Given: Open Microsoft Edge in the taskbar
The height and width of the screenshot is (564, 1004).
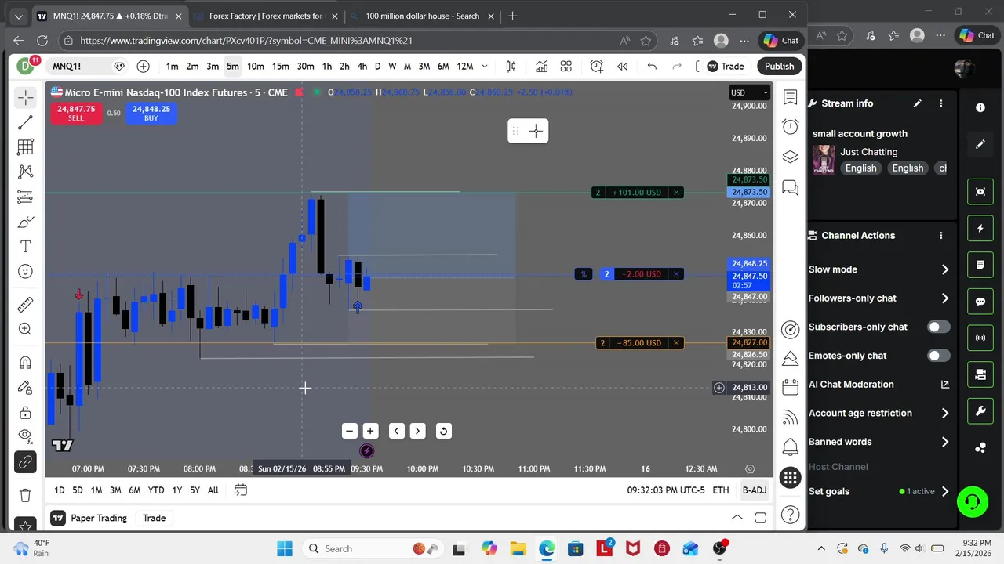Looking at the screenshot, I should click(547, 548).
